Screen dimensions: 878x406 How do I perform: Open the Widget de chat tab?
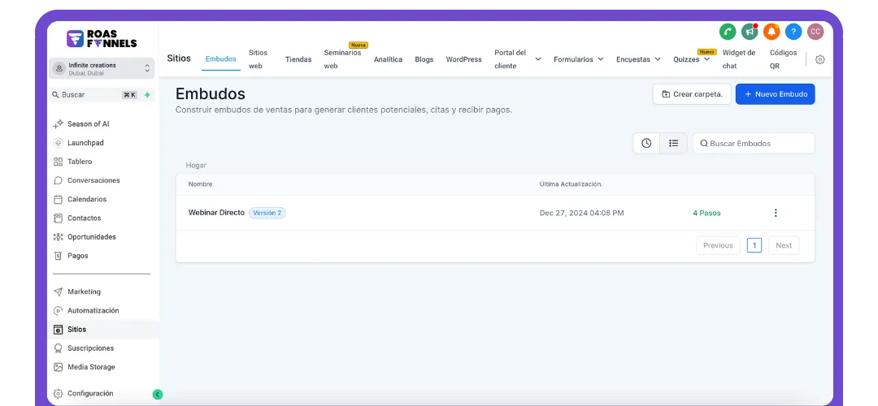738,59
